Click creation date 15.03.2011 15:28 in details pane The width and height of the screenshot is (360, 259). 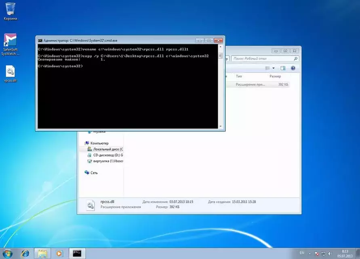click(244, 202)
